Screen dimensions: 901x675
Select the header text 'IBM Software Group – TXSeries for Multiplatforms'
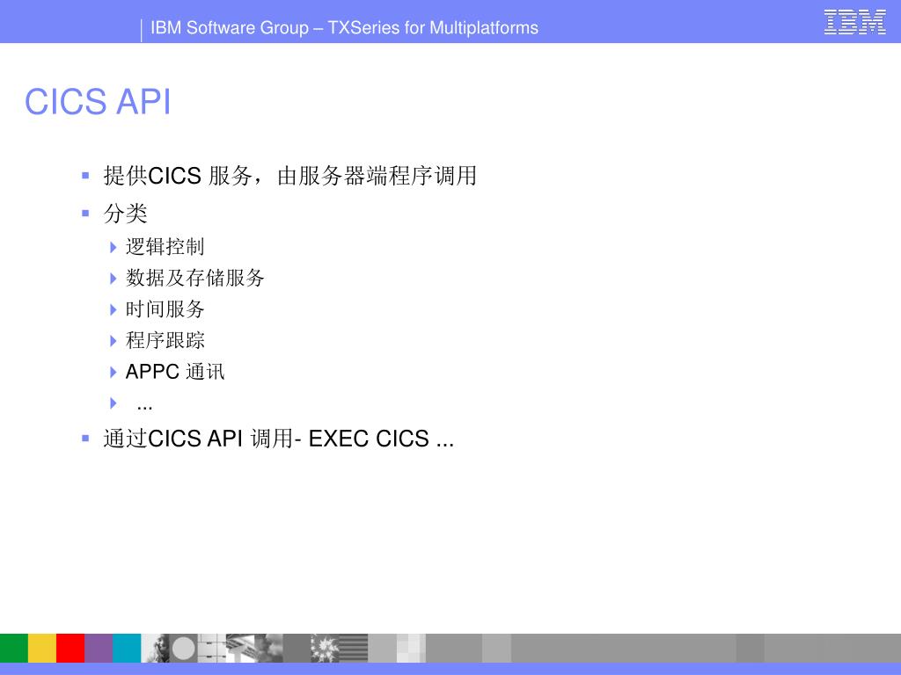(x=344, y=27)
